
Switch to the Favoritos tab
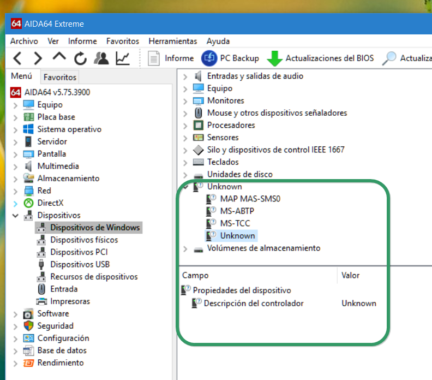coord(61,77)
